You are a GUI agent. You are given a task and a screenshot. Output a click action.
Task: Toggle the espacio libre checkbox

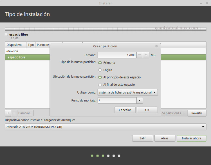pyautogui.click(x=6, y=34)
